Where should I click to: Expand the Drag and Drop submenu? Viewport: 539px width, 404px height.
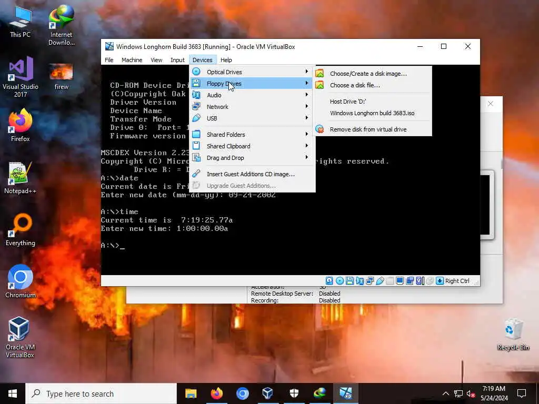[x=251, y=158]
